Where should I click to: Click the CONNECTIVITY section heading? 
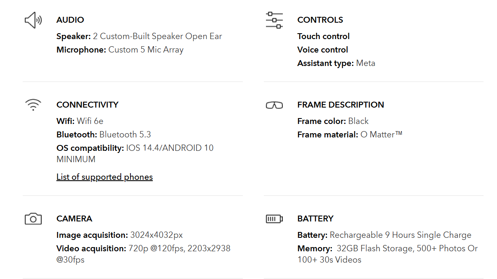[x=88, y=105]
